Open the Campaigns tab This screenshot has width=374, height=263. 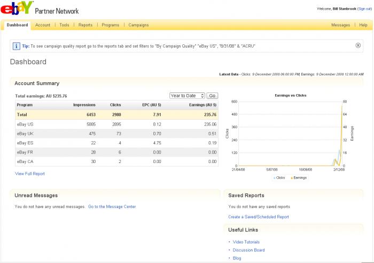(138, 25)
